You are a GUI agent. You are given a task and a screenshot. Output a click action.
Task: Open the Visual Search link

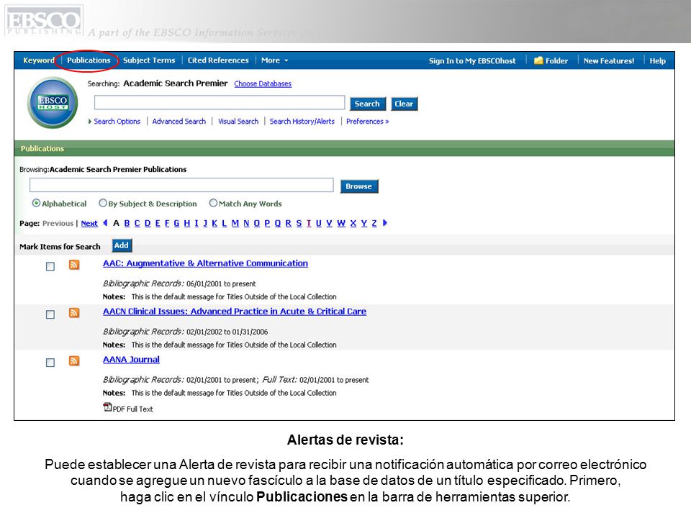[238, 121]
